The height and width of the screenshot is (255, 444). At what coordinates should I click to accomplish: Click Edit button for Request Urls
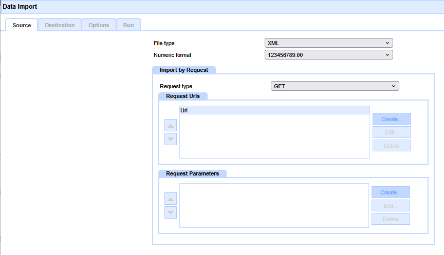392,132
